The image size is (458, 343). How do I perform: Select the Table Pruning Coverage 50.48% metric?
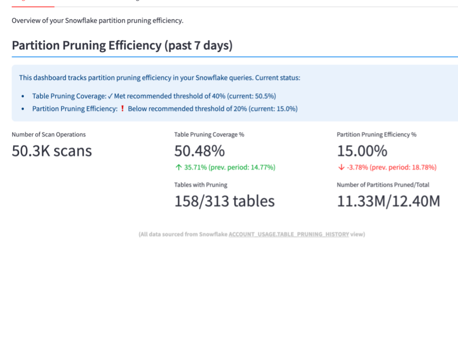[x=199, y=151]
